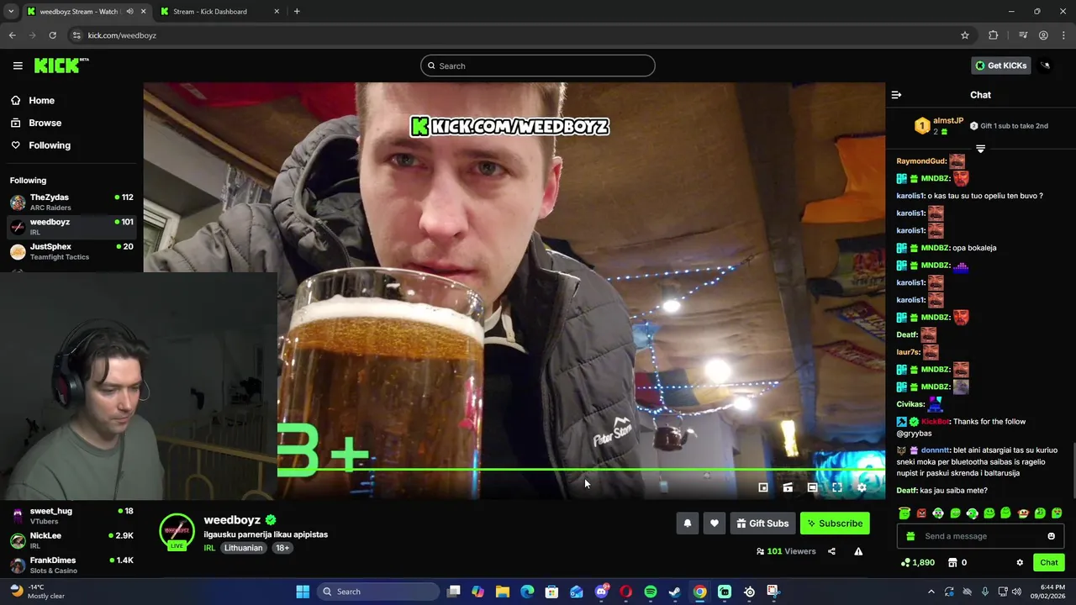Select JustSphex channel in the sidebar

pos(71,251)
